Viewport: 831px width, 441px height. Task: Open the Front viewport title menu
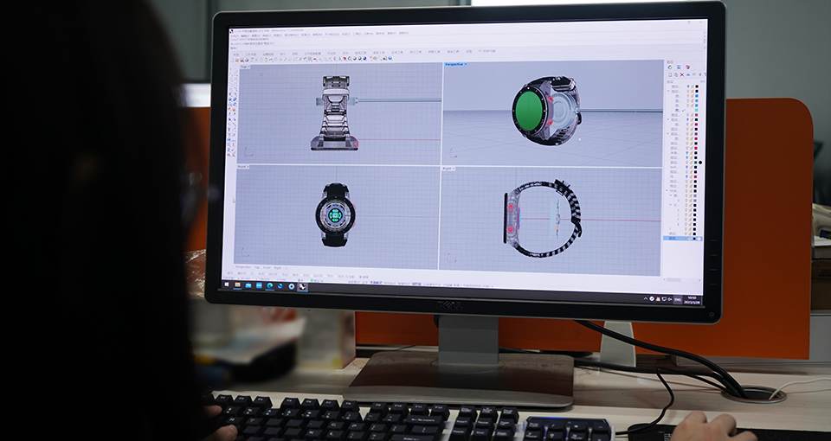coord(242,167)
